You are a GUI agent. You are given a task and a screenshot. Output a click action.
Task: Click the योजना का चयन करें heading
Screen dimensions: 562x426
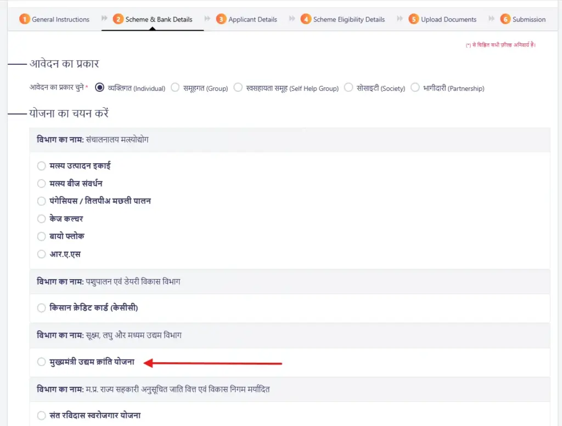point(69,113)
